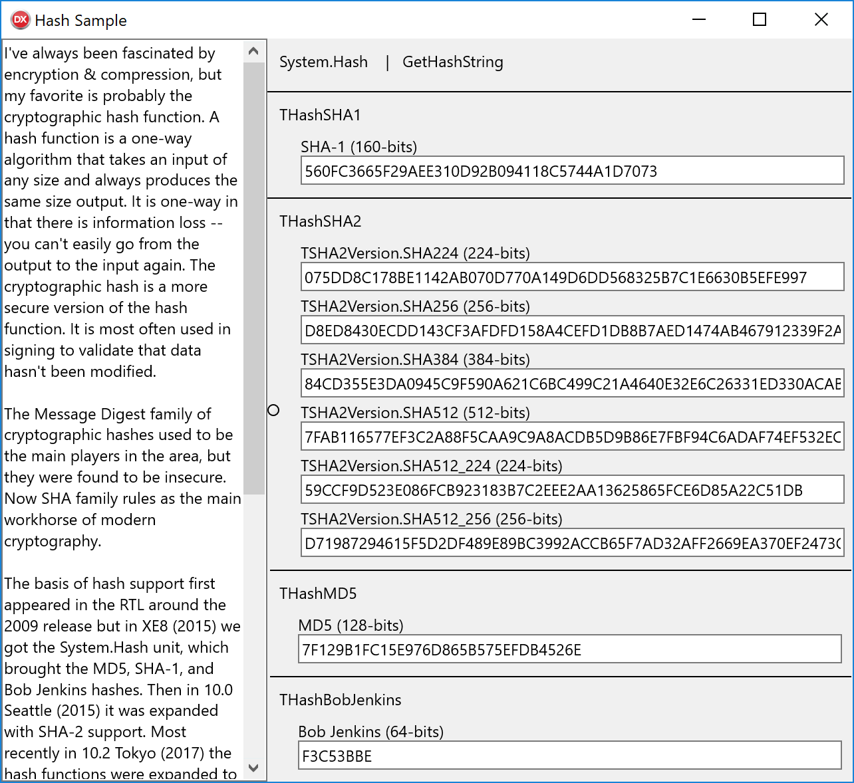Click the "TSHA2Version.SHA256 (256-bits)" label

(x=415, y=306)
